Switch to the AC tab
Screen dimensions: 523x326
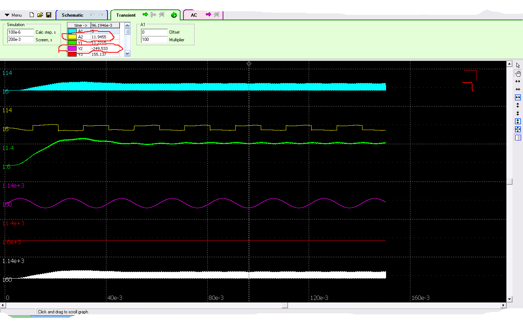194,15
